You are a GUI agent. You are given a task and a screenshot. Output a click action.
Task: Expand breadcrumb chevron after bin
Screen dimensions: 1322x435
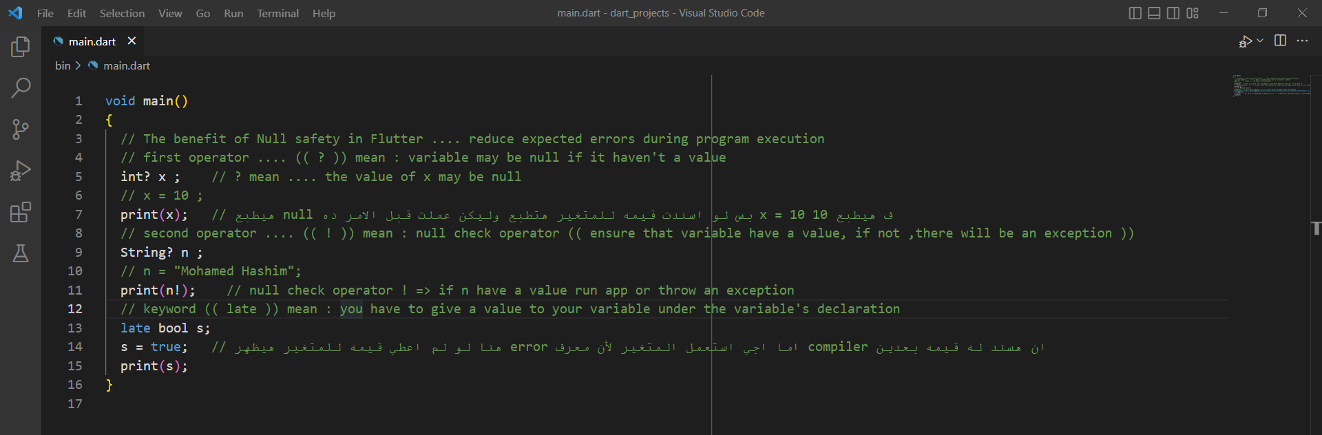click(x=78, y=65)
